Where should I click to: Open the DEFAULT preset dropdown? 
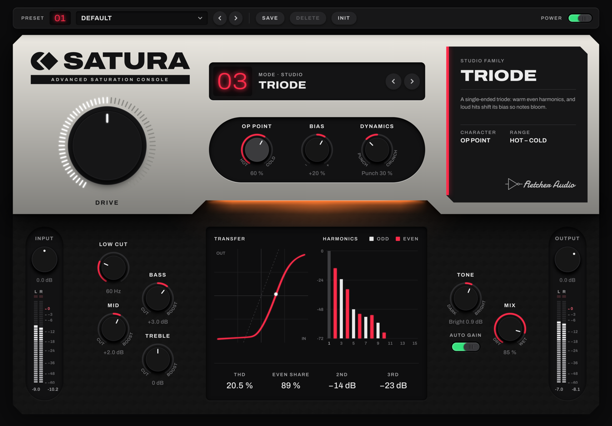142,18
